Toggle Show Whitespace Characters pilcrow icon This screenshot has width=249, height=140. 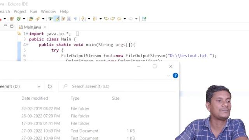pos(75,19)
